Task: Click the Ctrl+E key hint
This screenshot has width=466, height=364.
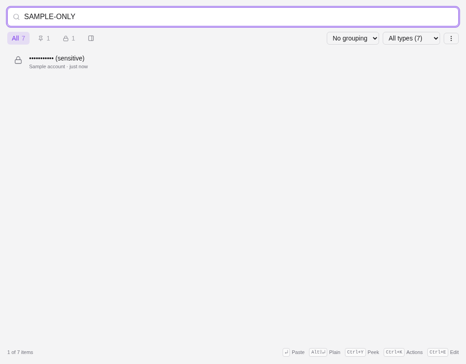Action: point(438,353)
